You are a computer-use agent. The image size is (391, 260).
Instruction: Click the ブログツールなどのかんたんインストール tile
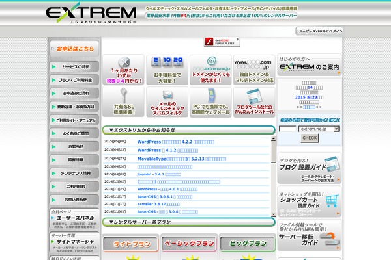point(254,102)
